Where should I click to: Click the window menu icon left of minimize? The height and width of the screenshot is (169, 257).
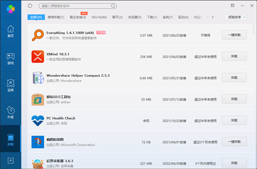[232, 6]
